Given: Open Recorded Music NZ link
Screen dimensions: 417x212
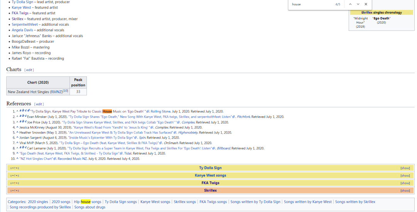Looking at the screenshot, I should click(72, 159).
